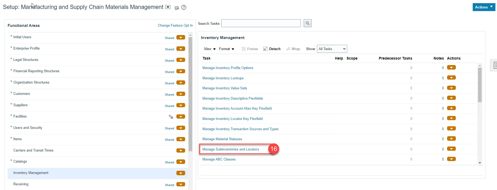The width and height of the screenshot is (497, 190).
Task: Click the search magnifier icon button
Action: pyautogui.click(x=307, y=23)
